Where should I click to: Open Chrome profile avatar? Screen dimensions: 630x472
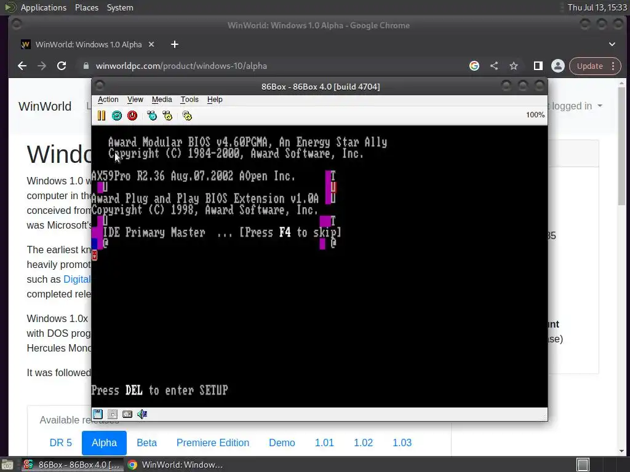pyautogui.click(x=557, y=66)
